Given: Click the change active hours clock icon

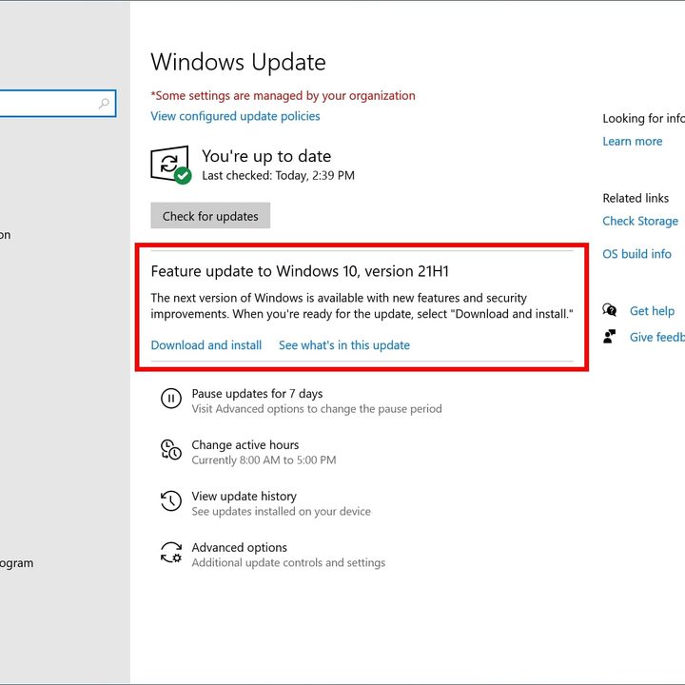Looking at the screenshot, I should pyautogui.click(x=171, y=449).
